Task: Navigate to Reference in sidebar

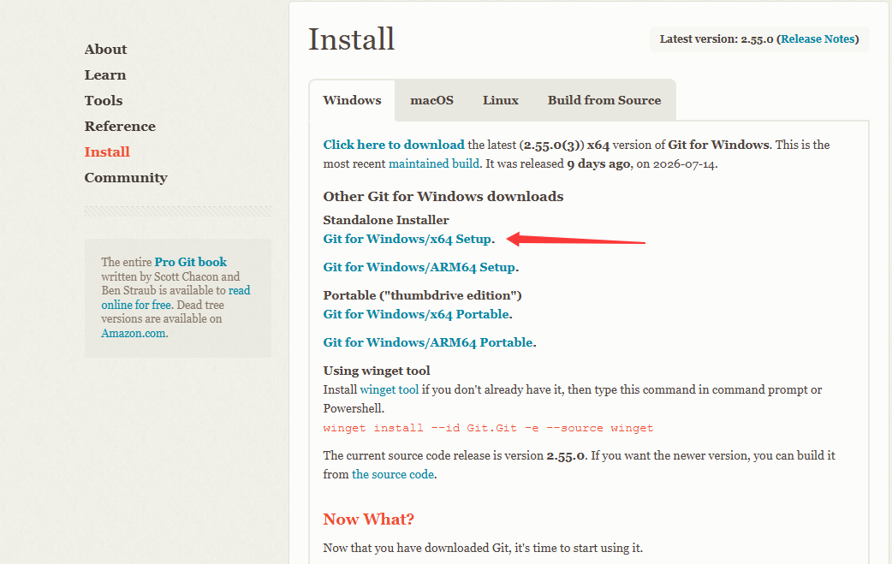Action: pos(120,126)
